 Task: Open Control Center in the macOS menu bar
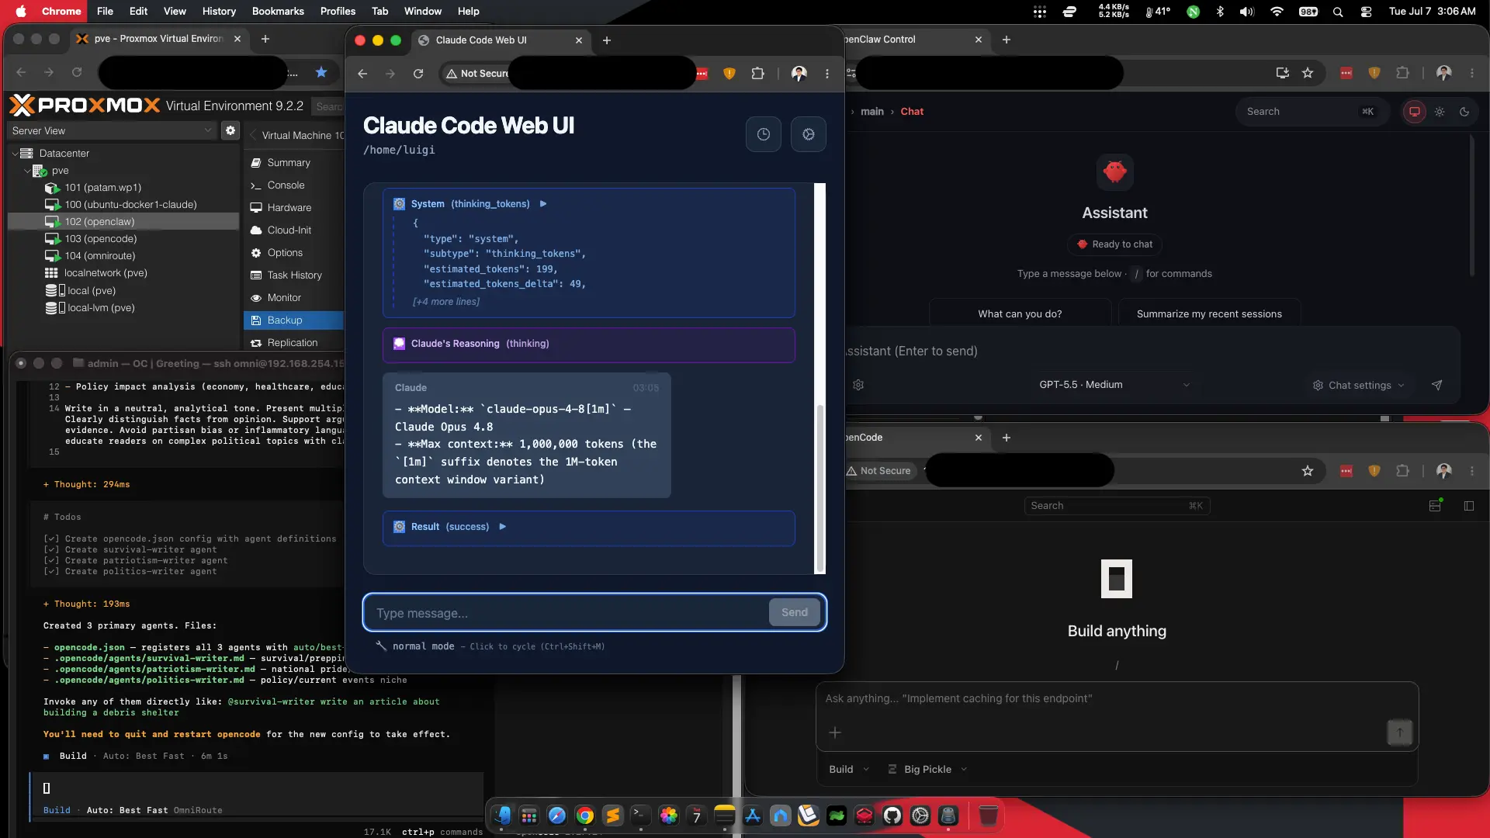coord(1367,12)
